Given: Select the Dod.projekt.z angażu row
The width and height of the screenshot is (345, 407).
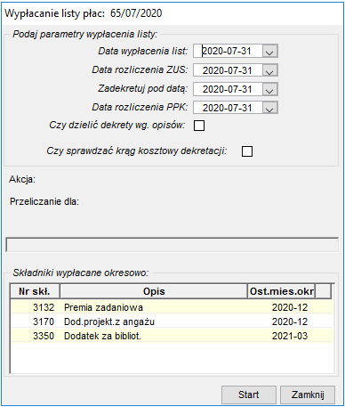Looking at the screenshot, I should (172, 322).
